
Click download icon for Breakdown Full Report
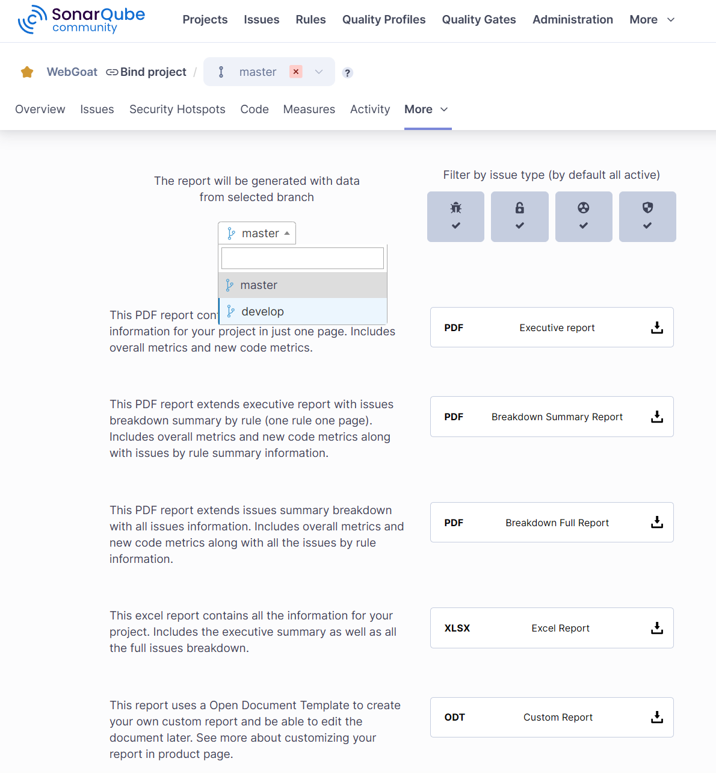[x=656, y=523]
